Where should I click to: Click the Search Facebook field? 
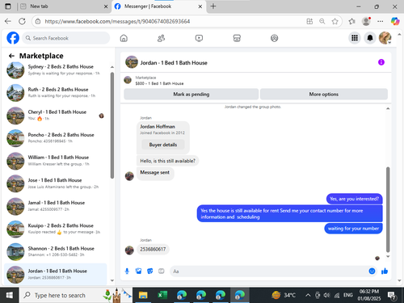[66, 38]
